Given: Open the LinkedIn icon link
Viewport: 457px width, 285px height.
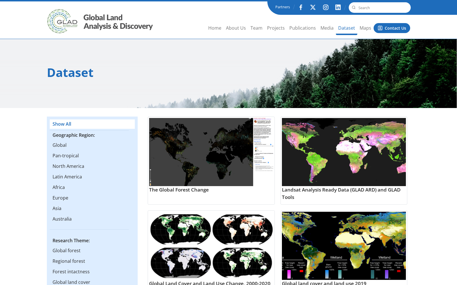Looking at the screenshot, I should click(x=338, y=7).
